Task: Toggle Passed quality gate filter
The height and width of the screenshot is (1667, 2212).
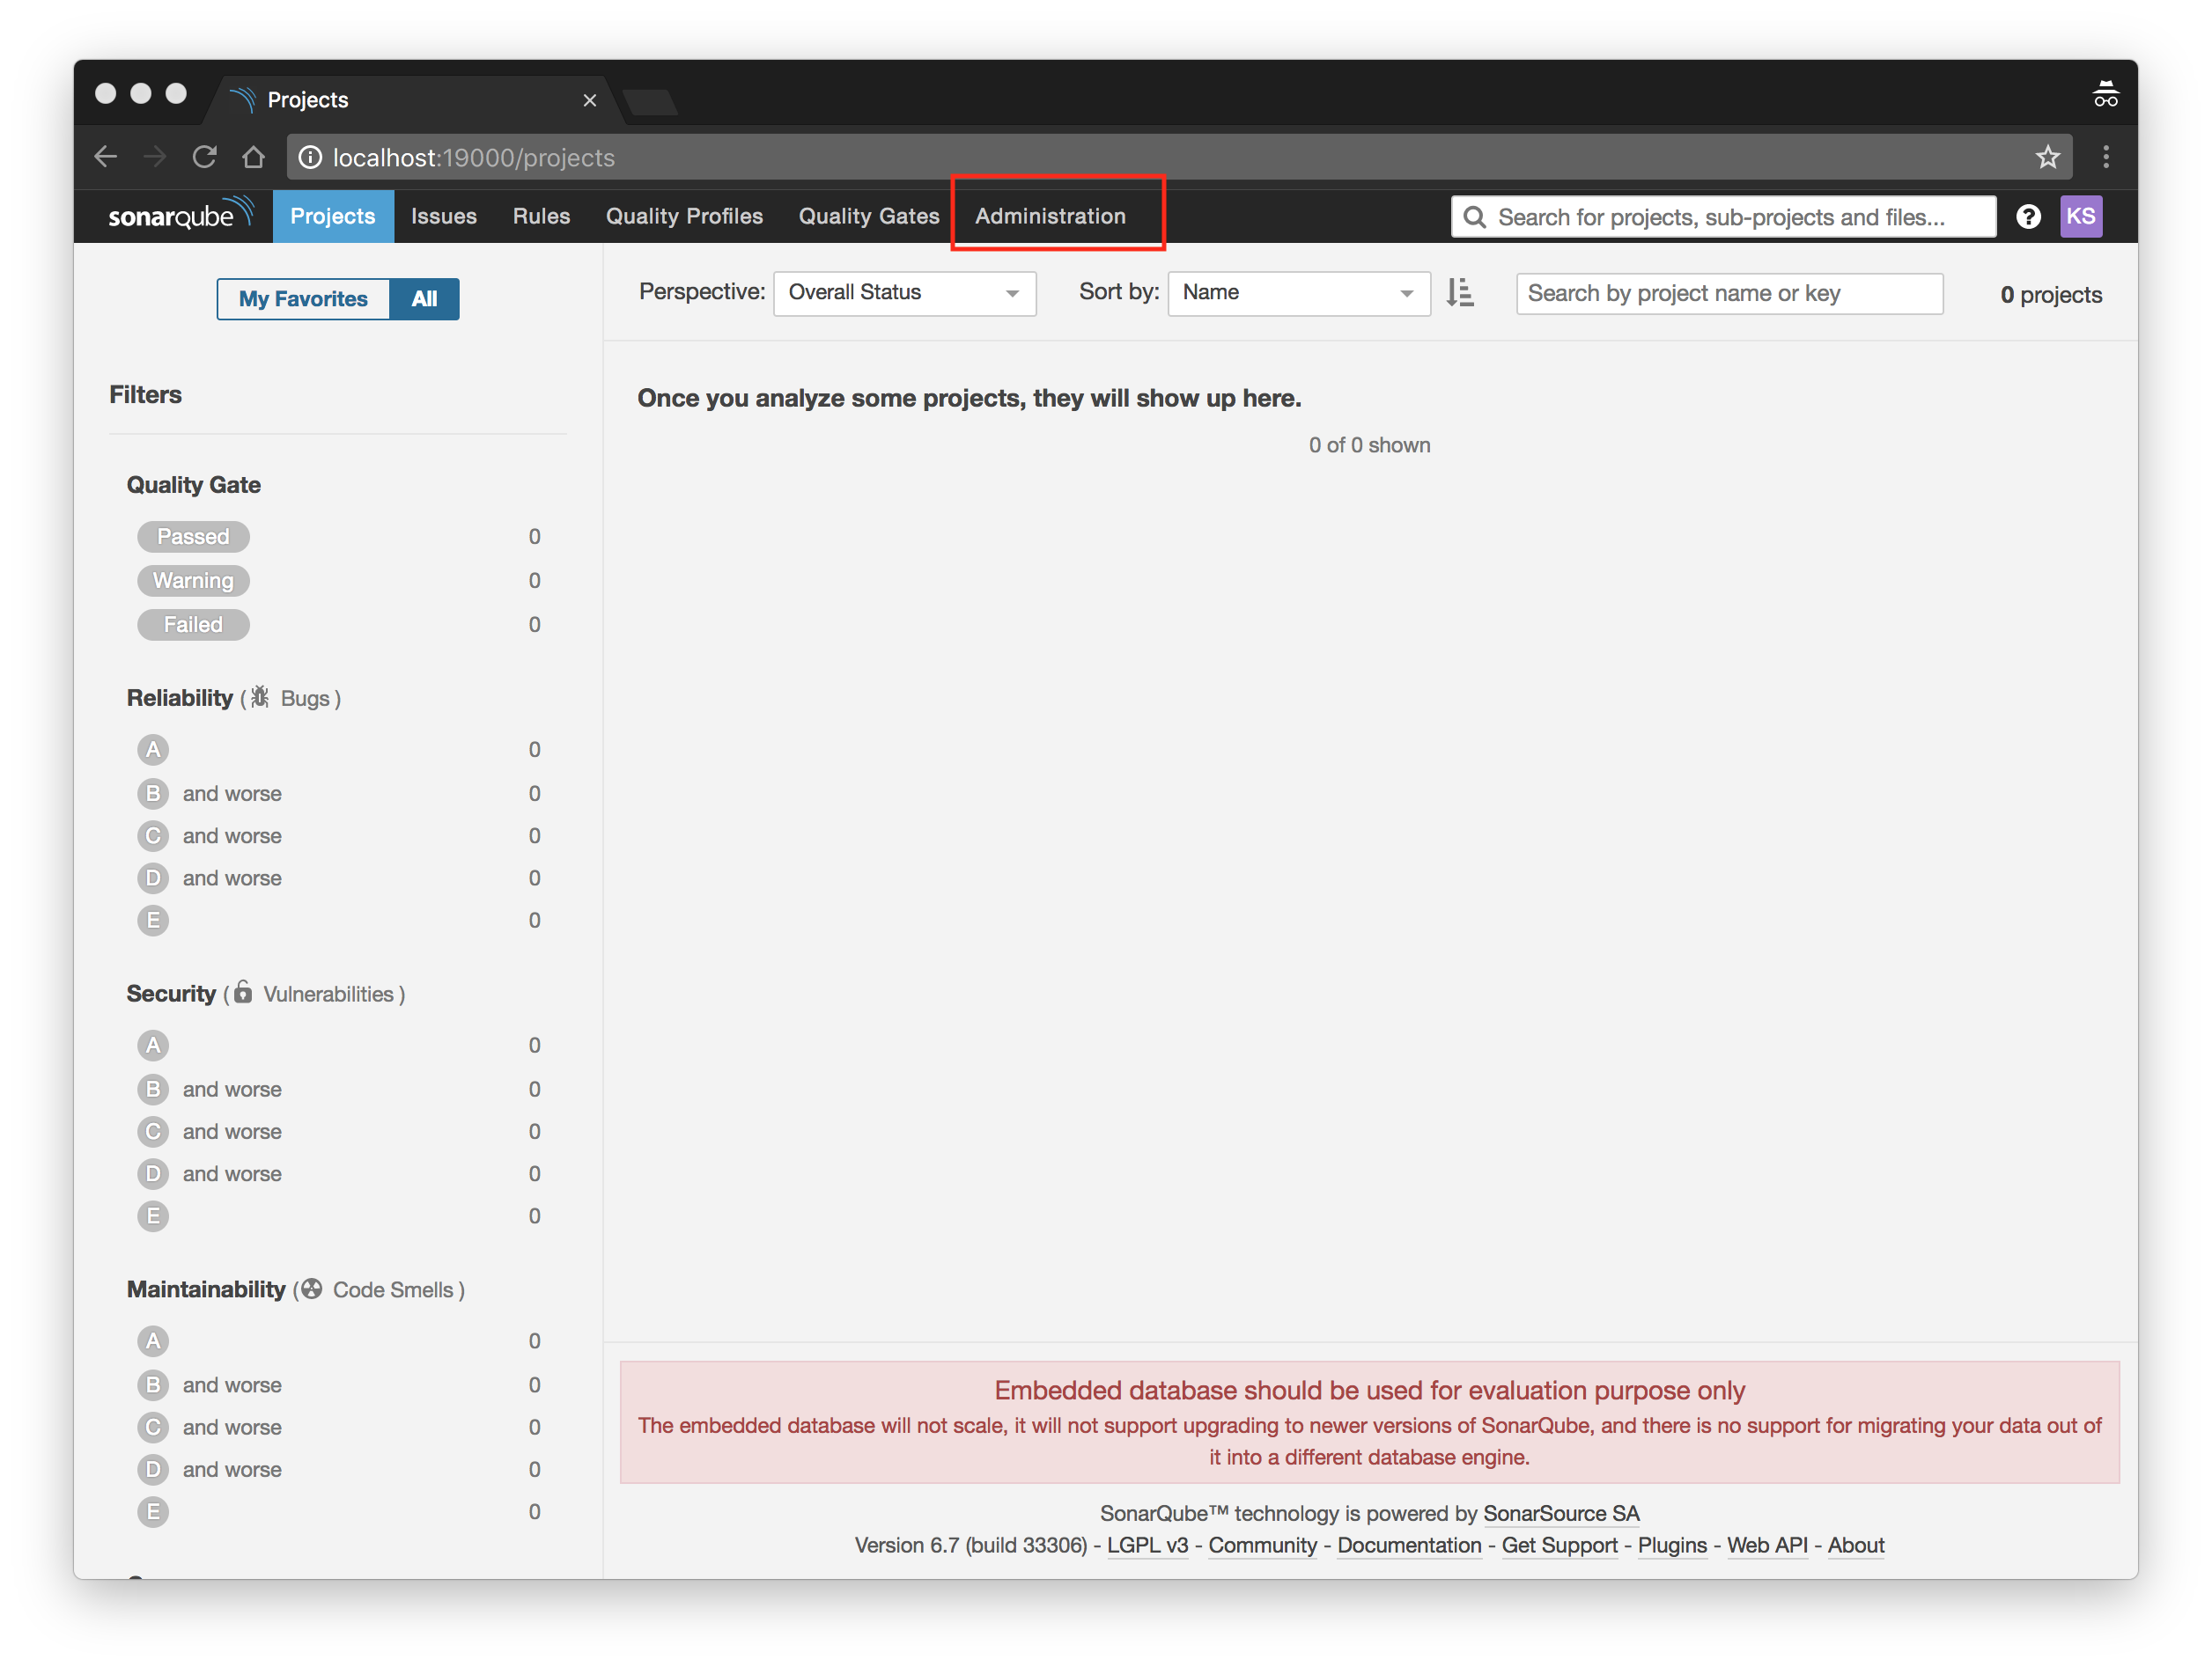Action: (193, 537)
